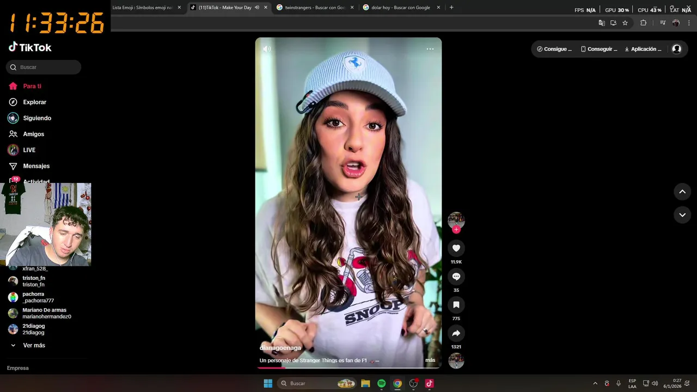Share the video with the arrow icon
This screenshot has height=392, width=697.
456,333
